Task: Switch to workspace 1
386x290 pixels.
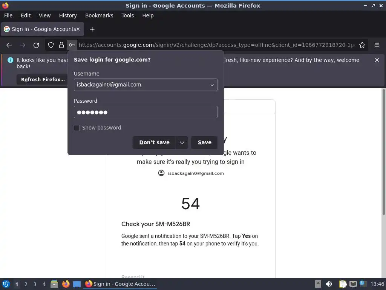Action: pos(17,284)
